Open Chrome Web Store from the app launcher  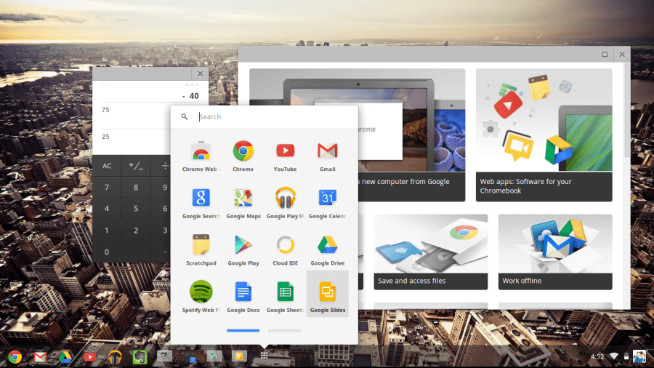pos(201,156)
